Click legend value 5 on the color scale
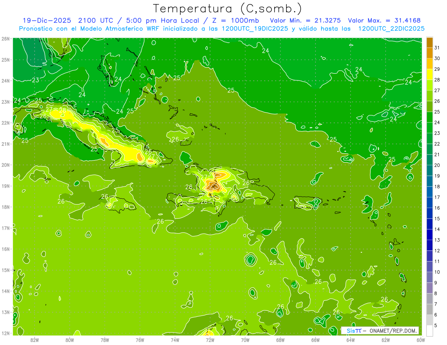The height and width of the screenshot is (345, 447). [435, 325]
